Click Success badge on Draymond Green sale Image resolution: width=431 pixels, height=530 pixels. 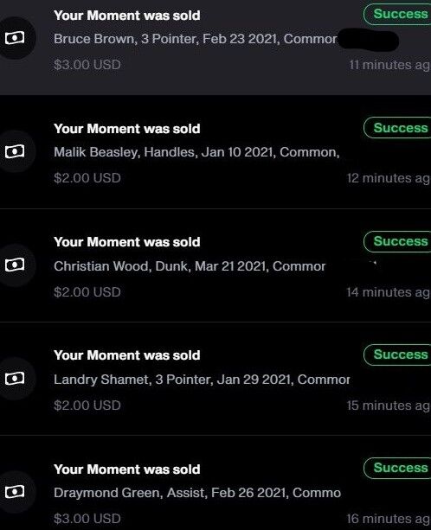pyautogui.click(x=397, y=468)
